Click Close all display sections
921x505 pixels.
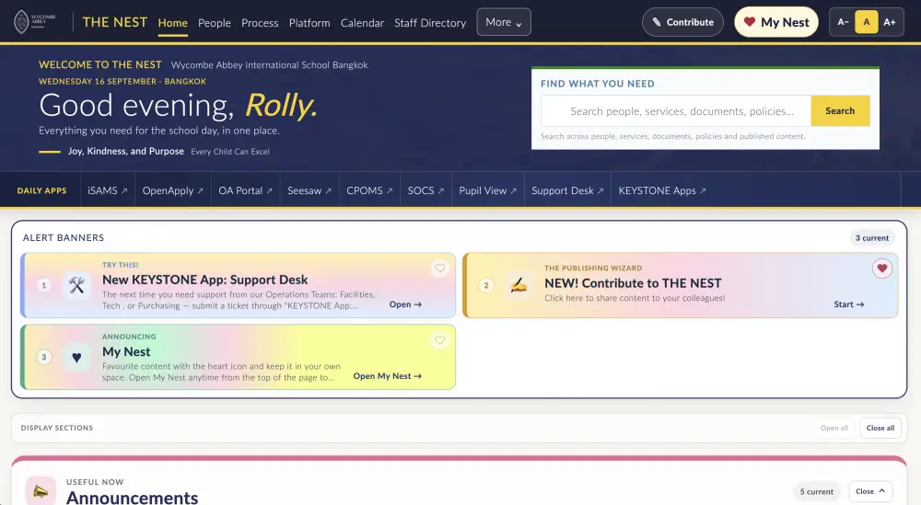[x=880, y=428]
